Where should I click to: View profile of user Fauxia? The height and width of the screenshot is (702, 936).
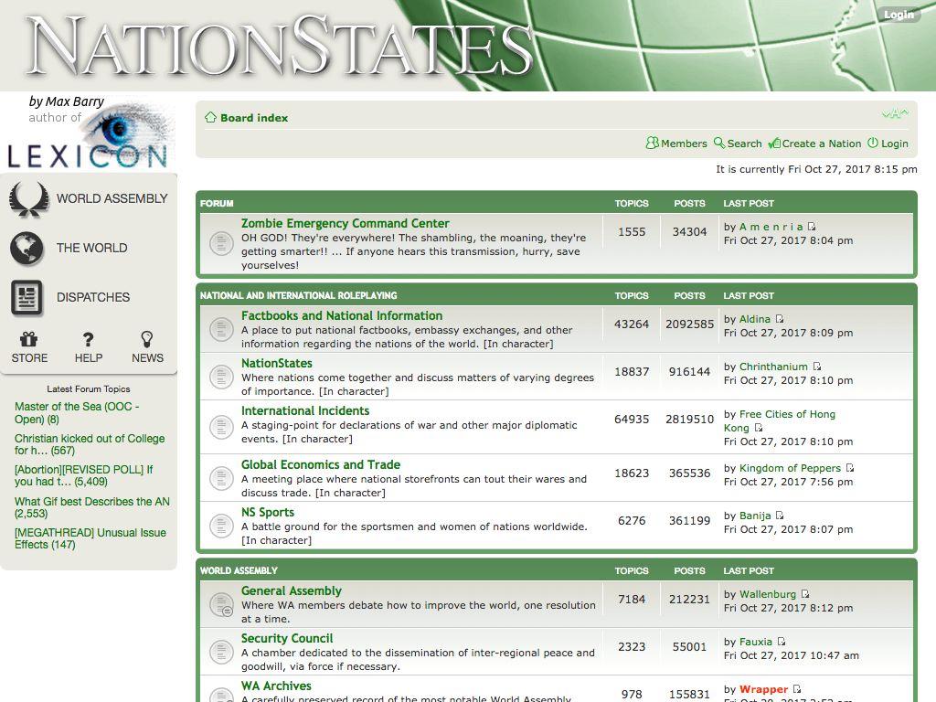point(756,642)
